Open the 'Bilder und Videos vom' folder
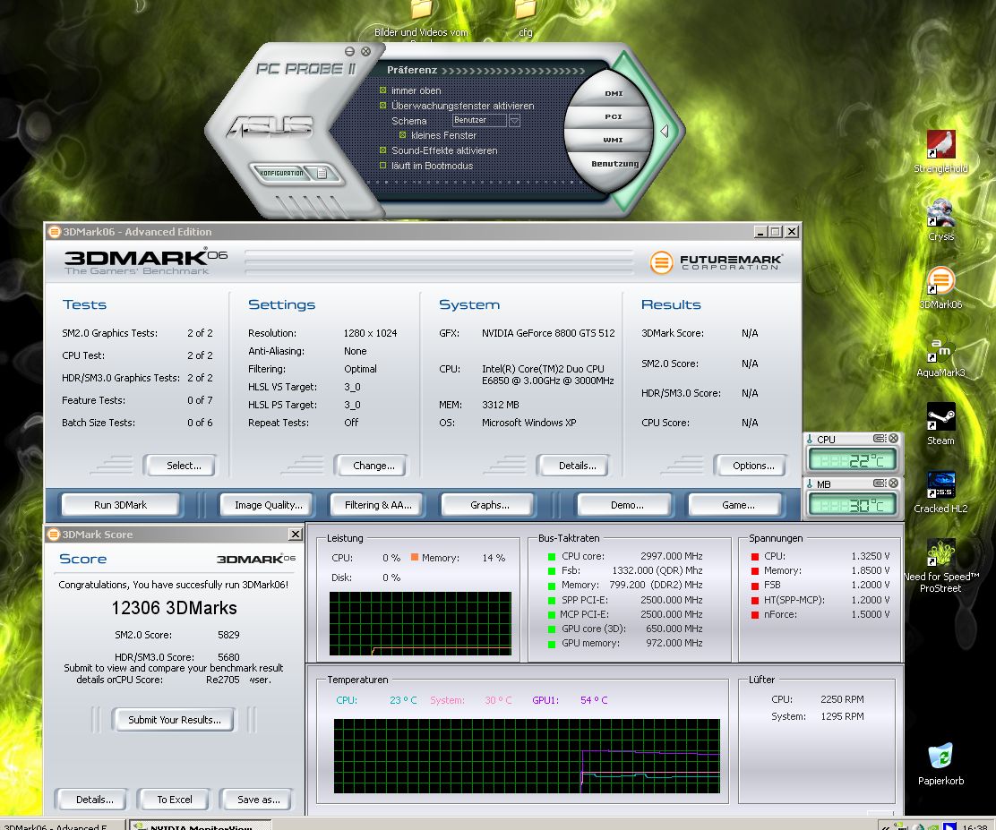Image resolution: width=996 pixels, height=830 pixels. [x=421, y=21]
